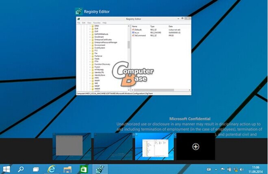Open the Windows Store taskbar icon
Image resolution: width=268 pixels, height=174 pixels.
tap(84, 169)
